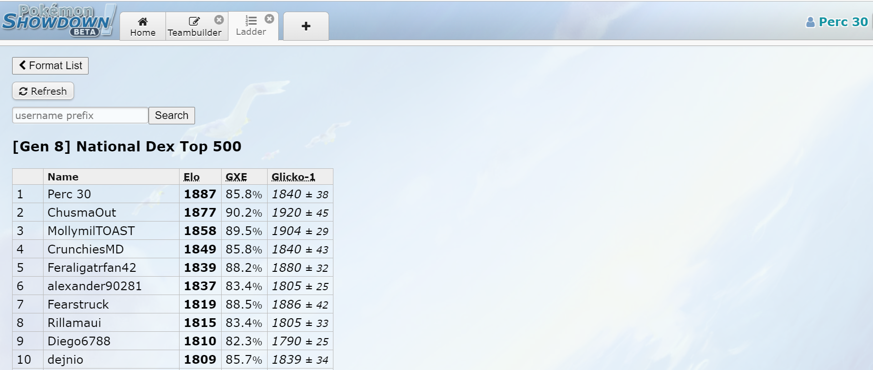Image resolution: width=873 pixels, height=370 pixels.
Task: Select player Perc 30 in the ladder
Action: pyautogui.click(x=69, y=194)
